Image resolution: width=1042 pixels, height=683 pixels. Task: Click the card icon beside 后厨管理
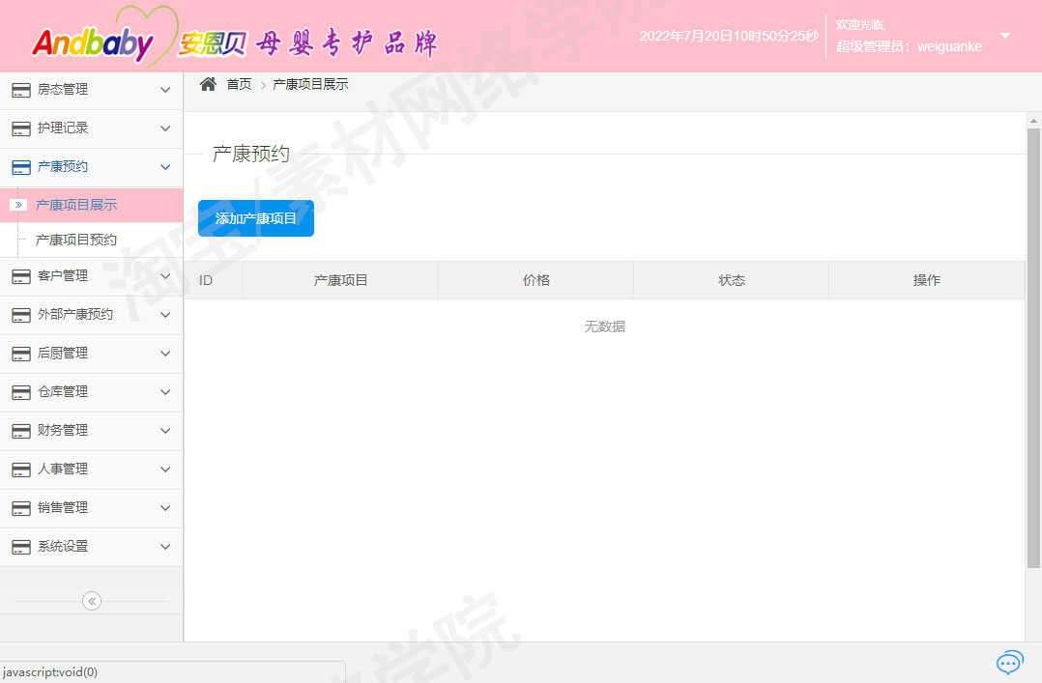pyautogui.click(x=21, y=354)
